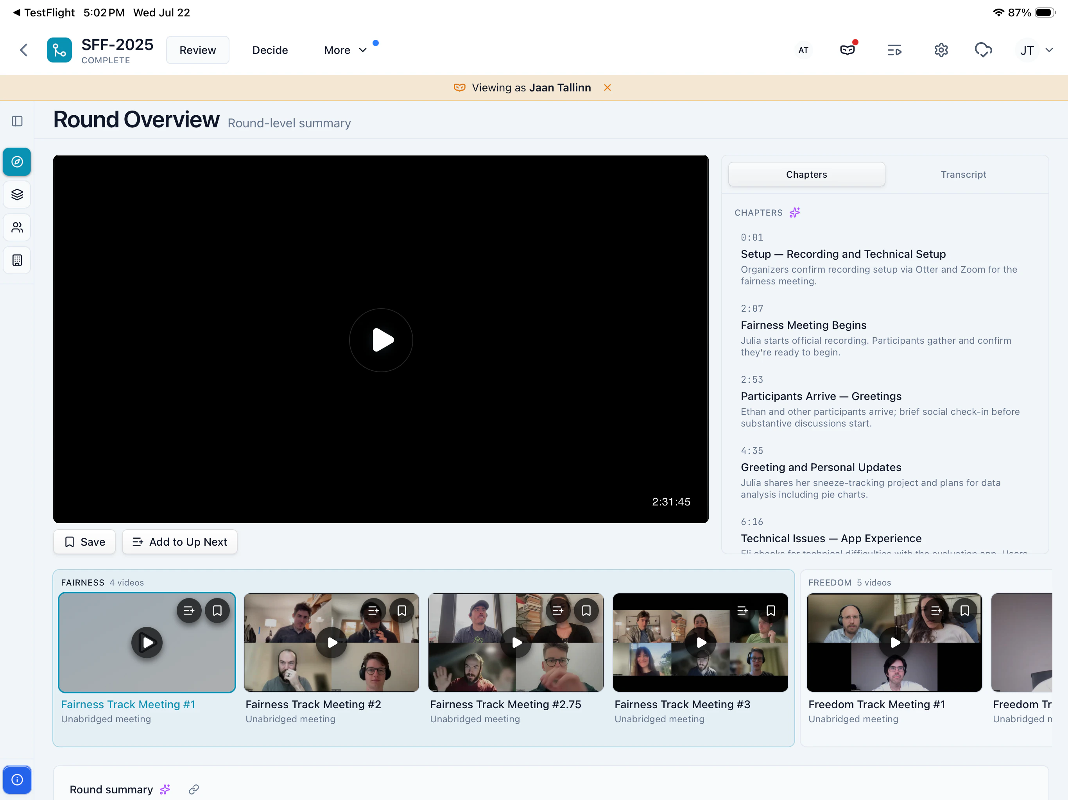Image resolution: width=1068 pixels, height=800 pixels.
Task: Bookmark Fairness Track Meeting #3 thumbnail
Action: pyautogui.click(x=771, y=611)
